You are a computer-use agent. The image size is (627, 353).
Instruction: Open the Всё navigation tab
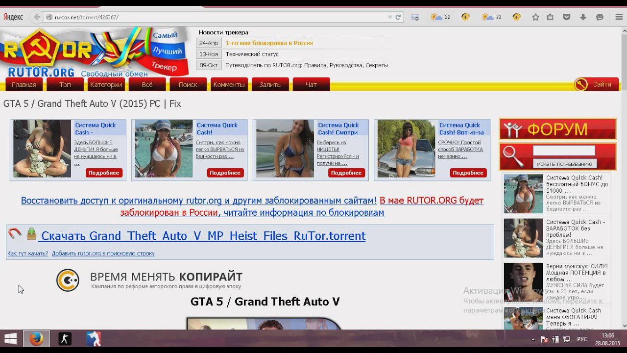[147, 84]
